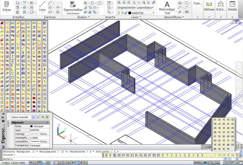Open the Schni... section panel icon
The image size is (243, 165).
point(221,6)
